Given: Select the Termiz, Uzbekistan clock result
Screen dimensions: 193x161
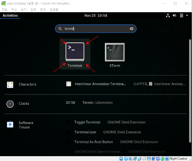Looking at the screenshot, I should pos(97,103).
